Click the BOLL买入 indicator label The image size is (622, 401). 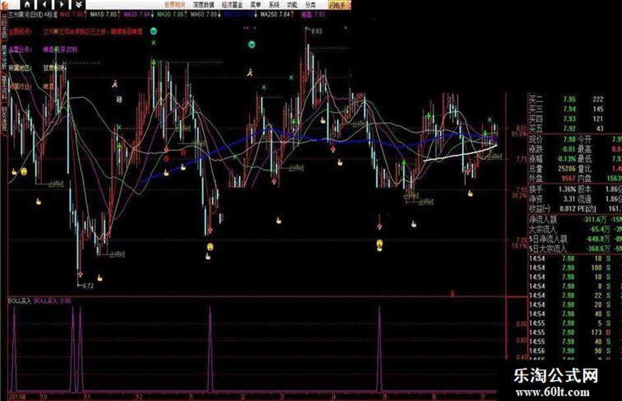(20, 301)
